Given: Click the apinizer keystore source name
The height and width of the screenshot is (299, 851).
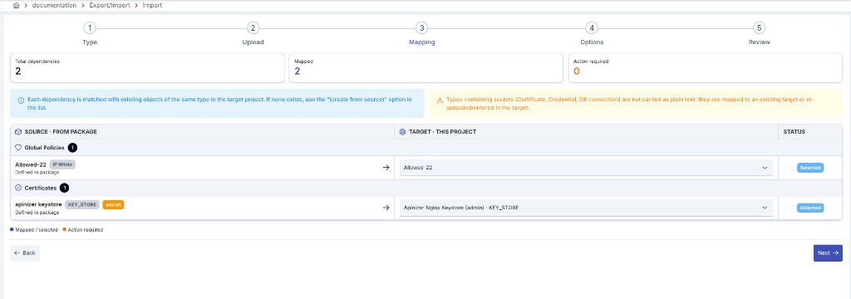Looking at the screenshot, I should point(38,204).
